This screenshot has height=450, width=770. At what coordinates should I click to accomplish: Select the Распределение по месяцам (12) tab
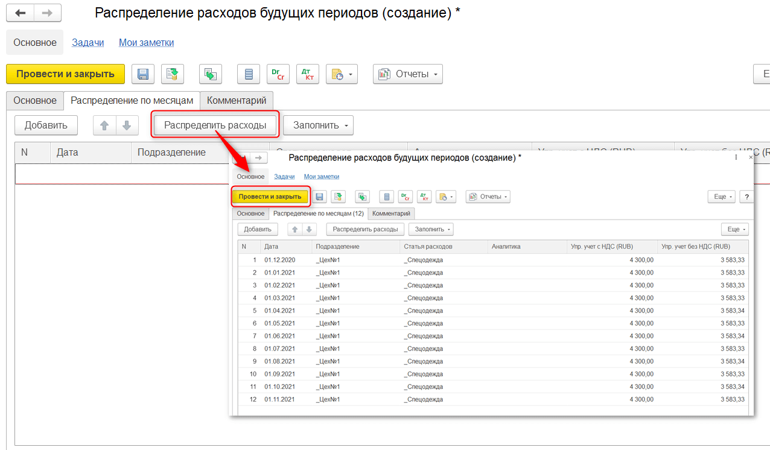pyautogui.click(x=318, y=214)
